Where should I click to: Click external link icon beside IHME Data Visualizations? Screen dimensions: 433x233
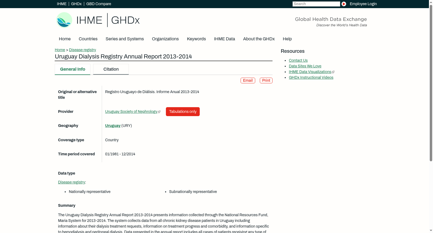click(333, 72)
